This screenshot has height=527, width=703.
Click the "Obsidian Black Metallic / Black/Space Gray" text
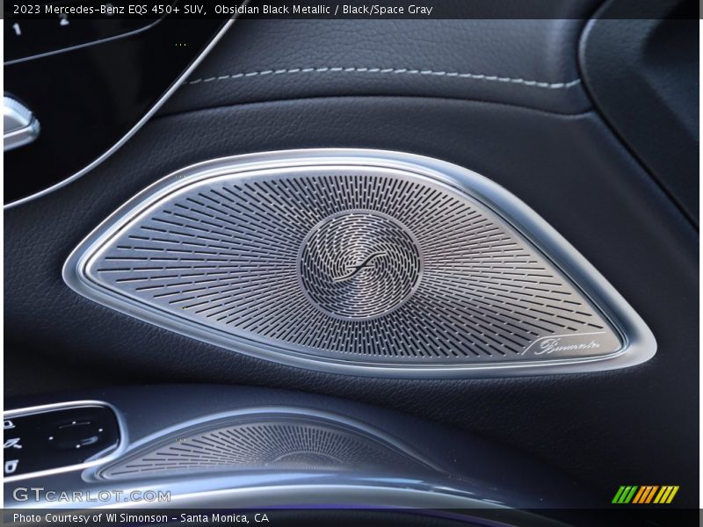point(323,10)
